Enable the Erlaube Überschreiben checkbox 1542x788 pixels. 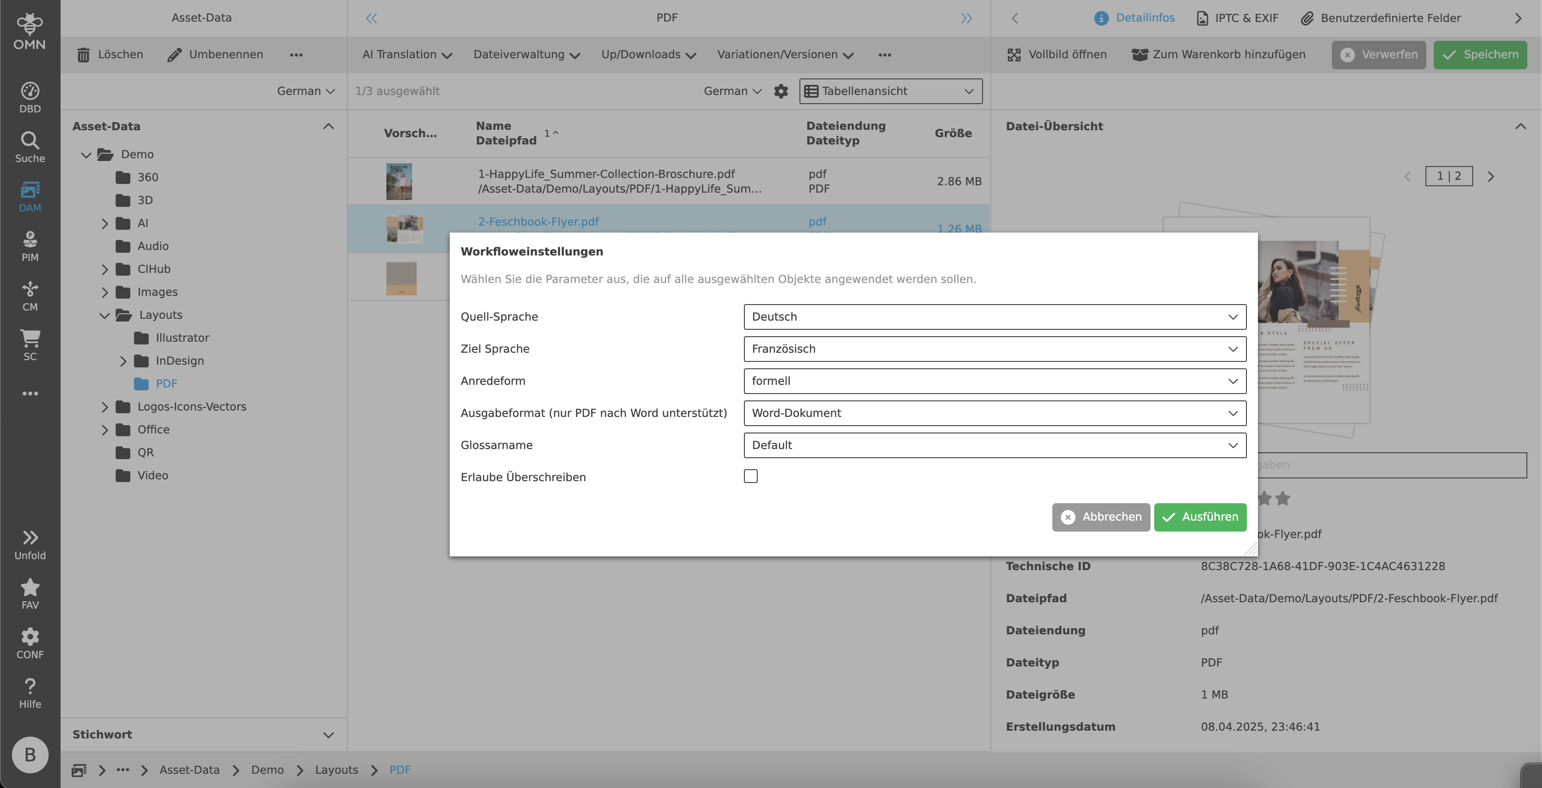click(x=751, y=476)
